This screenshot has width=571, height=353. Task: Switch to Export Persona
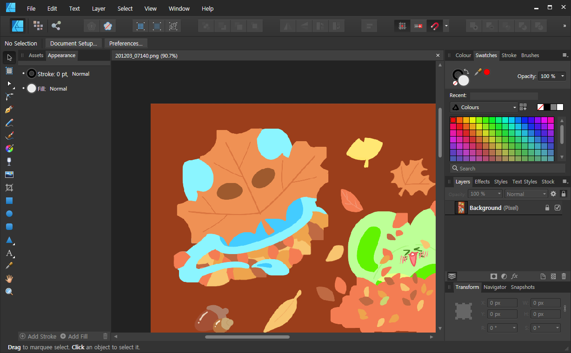(56, 26)
